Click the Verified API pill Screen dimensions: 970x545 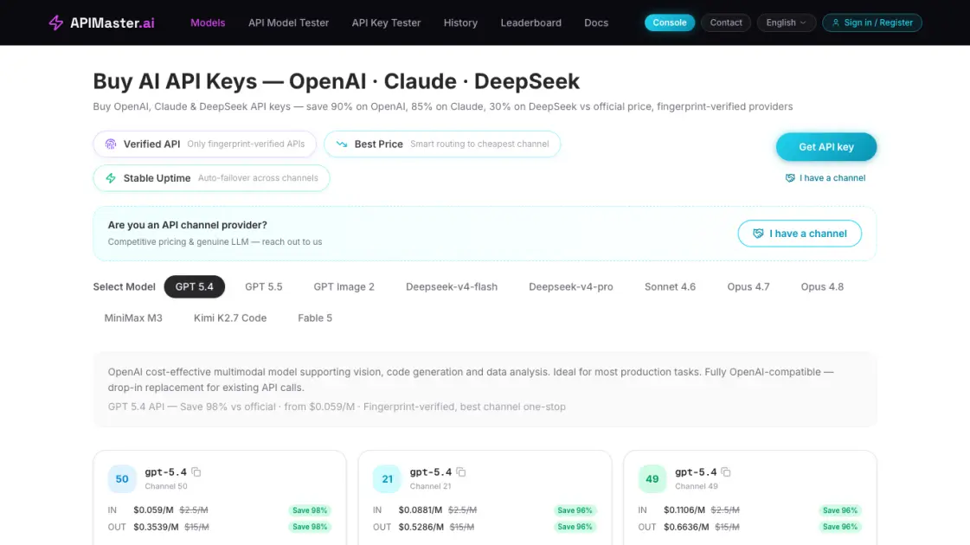205,144
